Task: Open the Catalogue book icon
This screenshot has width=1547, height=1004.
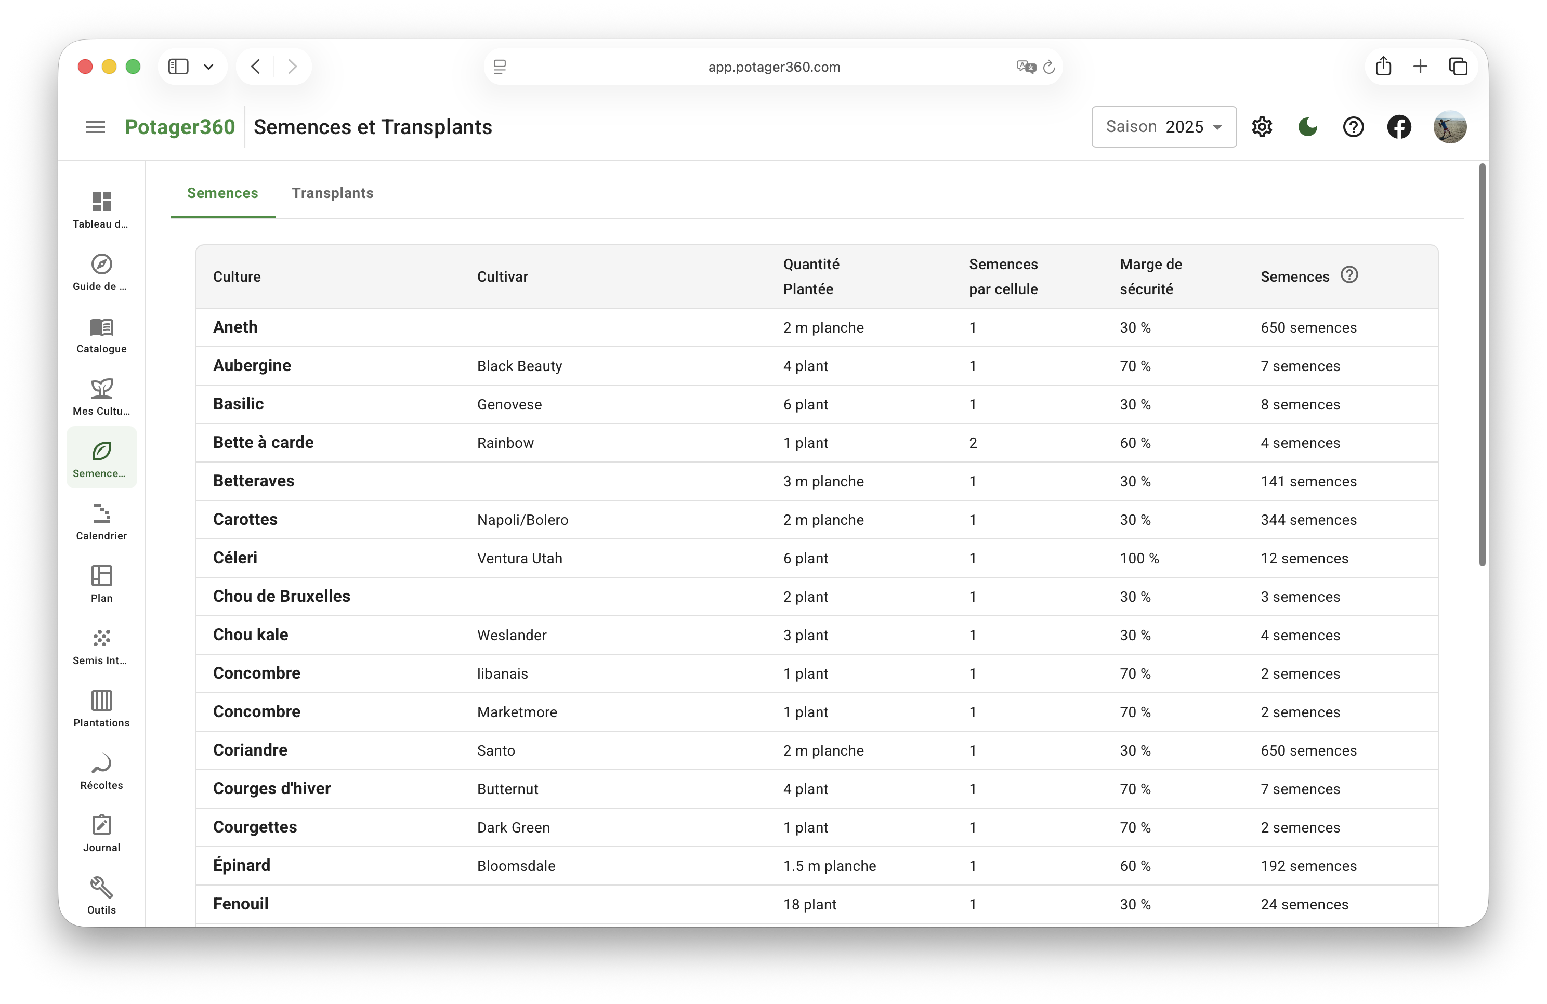Action: click(x=101, y=327)
